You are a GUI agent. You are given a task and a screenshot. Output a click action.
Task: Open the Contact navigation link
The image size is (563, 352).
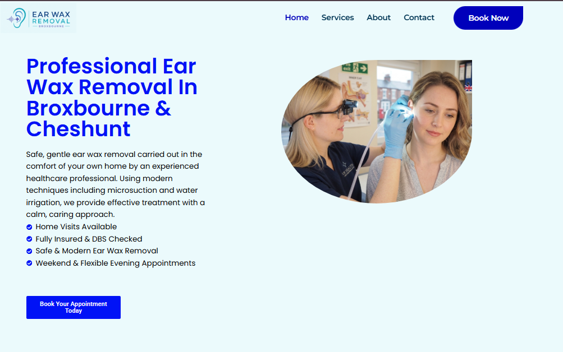click(419, 17)
